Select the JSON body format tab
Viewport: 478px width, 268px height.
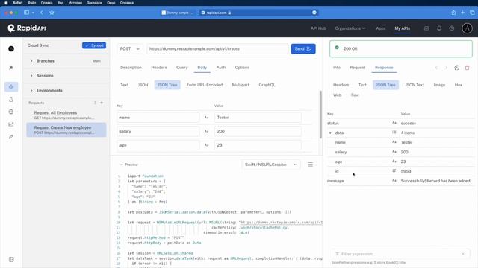(x=143, y=85)
